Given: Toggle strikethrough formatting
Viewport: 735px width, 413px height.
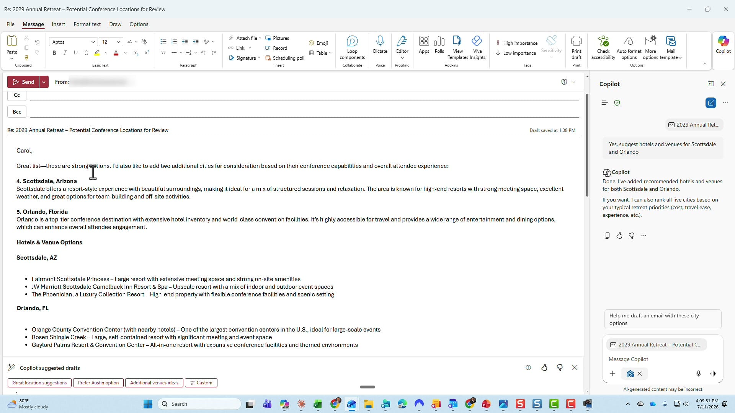Looking at the screenshot, I should pos(87,53).
